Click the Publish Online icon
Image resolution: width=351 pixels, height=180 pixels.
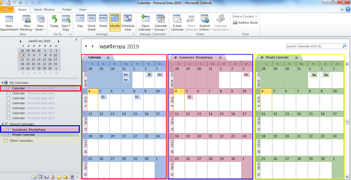pos(205,18)
